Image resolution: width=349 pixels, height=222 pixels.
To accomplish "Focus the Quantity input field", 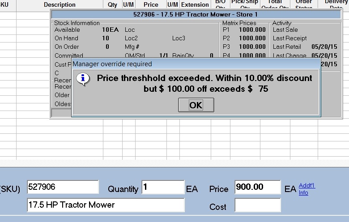I will click(163, 187).
